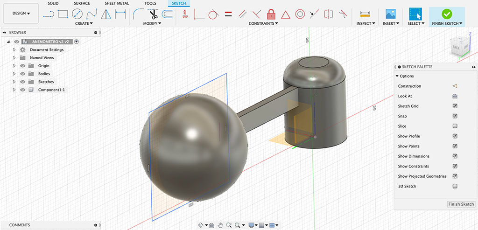Open the CREATE dropdown menu
Screen dimensions: 478x230
[84, 23]
